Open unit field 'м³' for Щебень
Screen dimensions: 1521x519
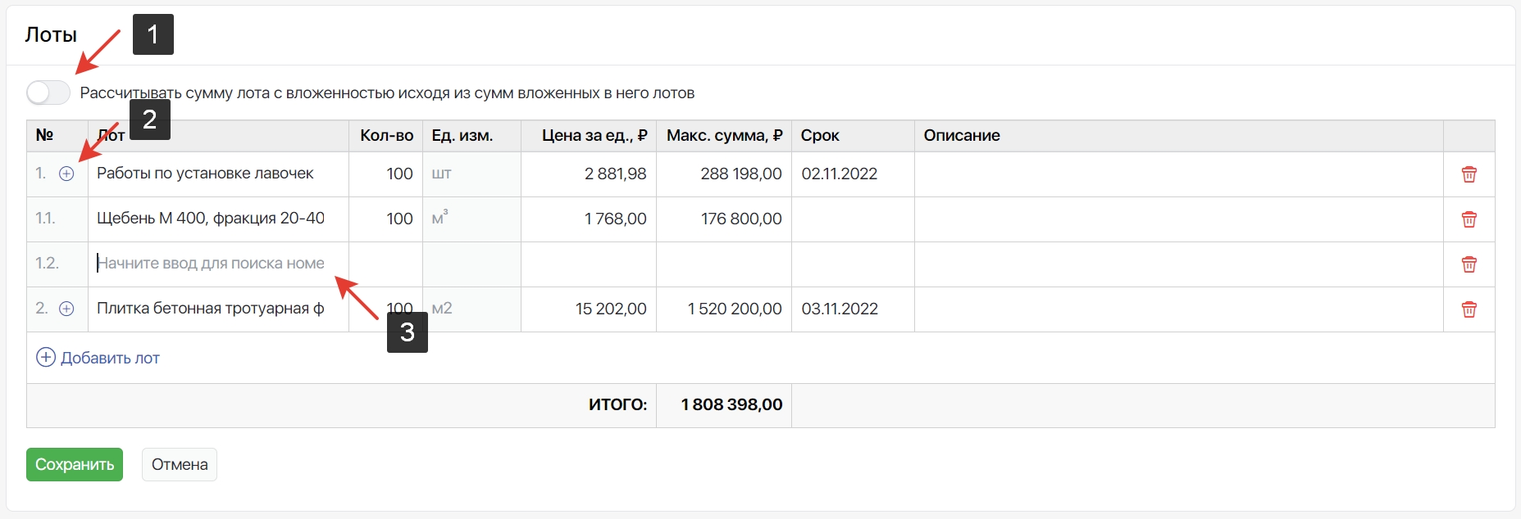coord(471,219)
